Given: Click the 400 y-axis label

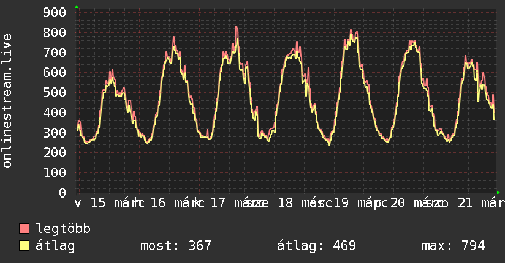Looking at the screenshot, I should (x=55, y=113).
